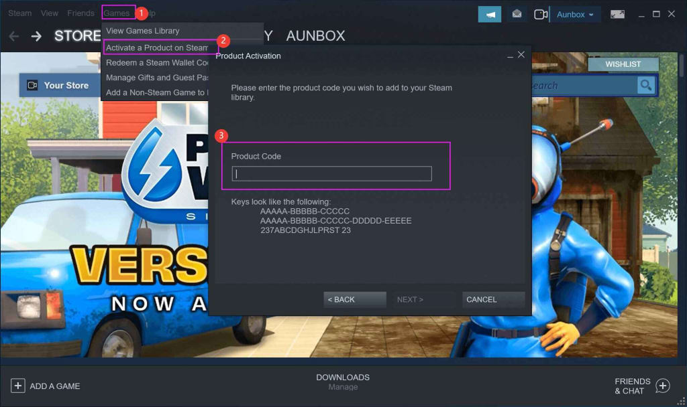Click the Your Store camera icon
The height and width of the screenshot is (407, 687).
click(32, 85)
